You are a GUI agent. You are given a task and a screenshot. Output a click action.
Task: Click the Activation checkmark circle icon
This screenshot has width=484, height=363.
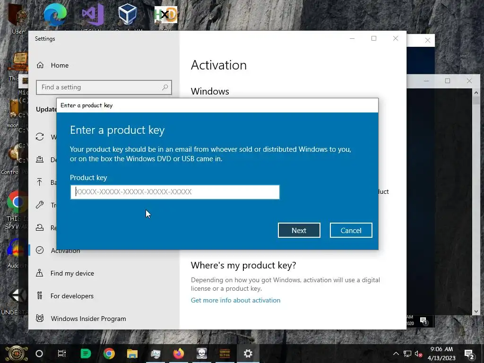pyautogui.click(x=40, y=250)
